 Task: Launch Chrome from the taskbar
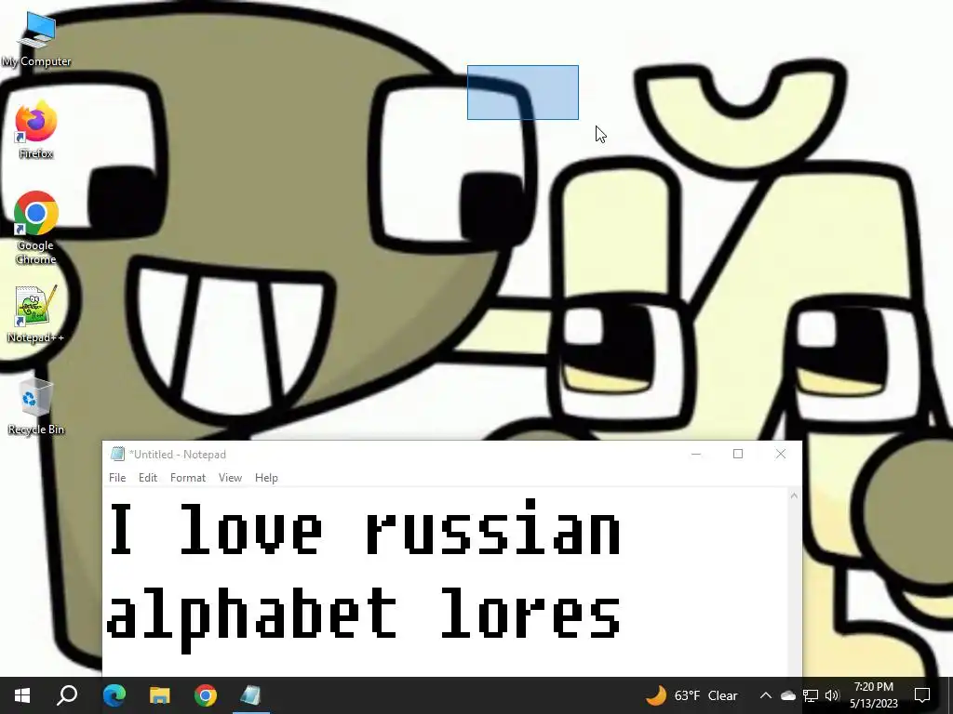[206, 695]
